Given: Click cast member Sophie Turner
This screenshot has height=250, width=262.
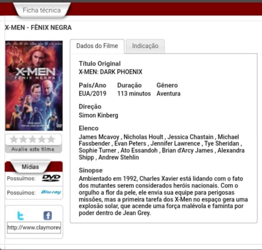Looking at the screenshot, I should [98, 151].
